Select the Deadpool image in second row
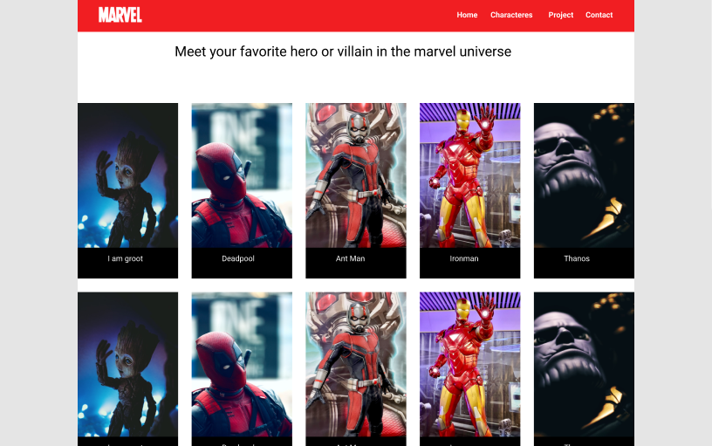The width and height of the screenshot is (712, 446). tap(242, 364)
